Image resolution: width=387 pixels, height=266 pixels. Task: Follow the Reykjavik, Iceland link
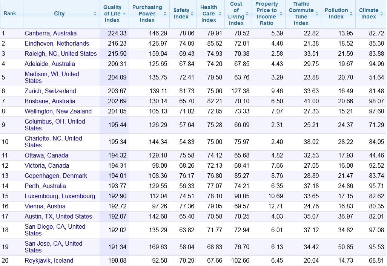tap(49, 261)
